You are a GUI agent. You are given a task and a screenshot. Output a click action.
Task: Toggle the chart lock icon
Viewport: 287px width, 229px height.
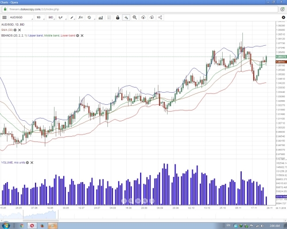[x=118, y=18]
